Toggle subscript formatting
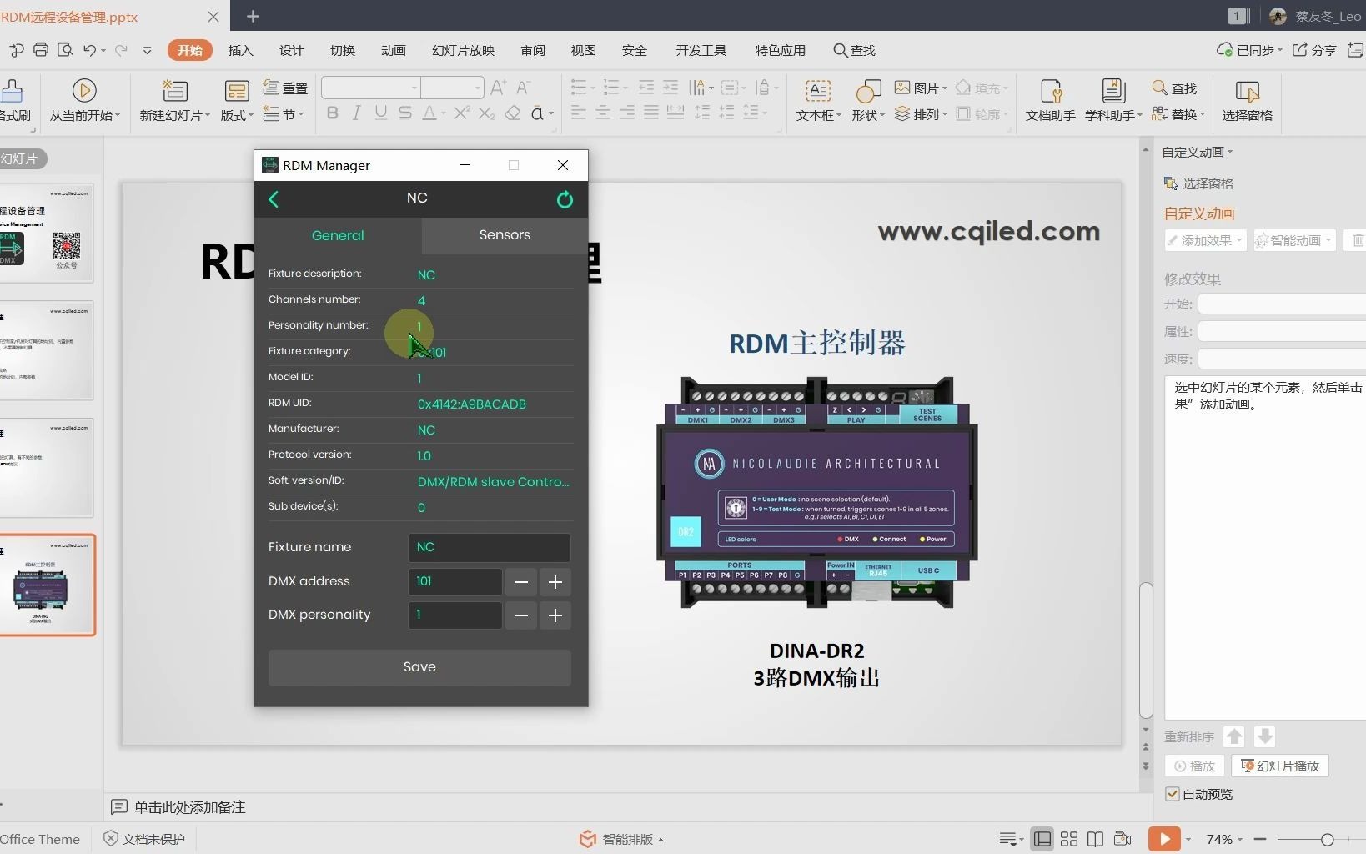Screen dimensions: 1366x854 pos(486,113)
